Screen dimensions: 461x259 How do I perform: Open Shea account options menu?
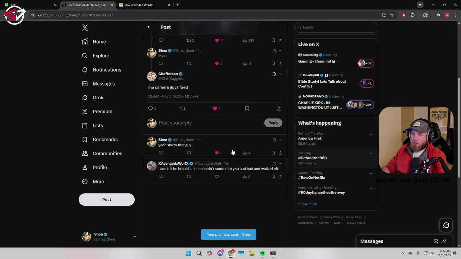[136, 237]
